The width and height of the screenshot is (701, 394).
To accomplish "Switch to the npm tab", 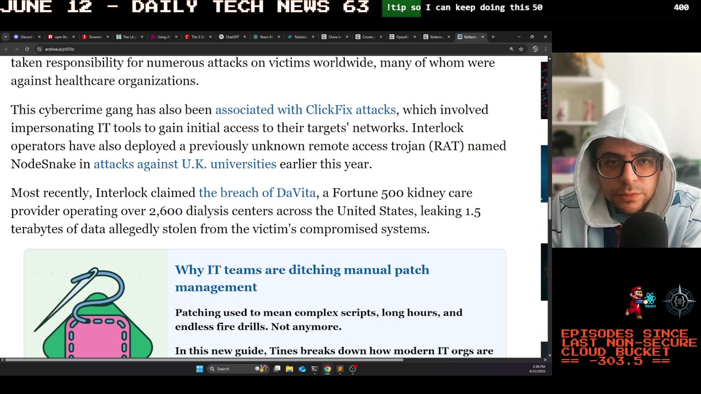I will coord(61,37).
